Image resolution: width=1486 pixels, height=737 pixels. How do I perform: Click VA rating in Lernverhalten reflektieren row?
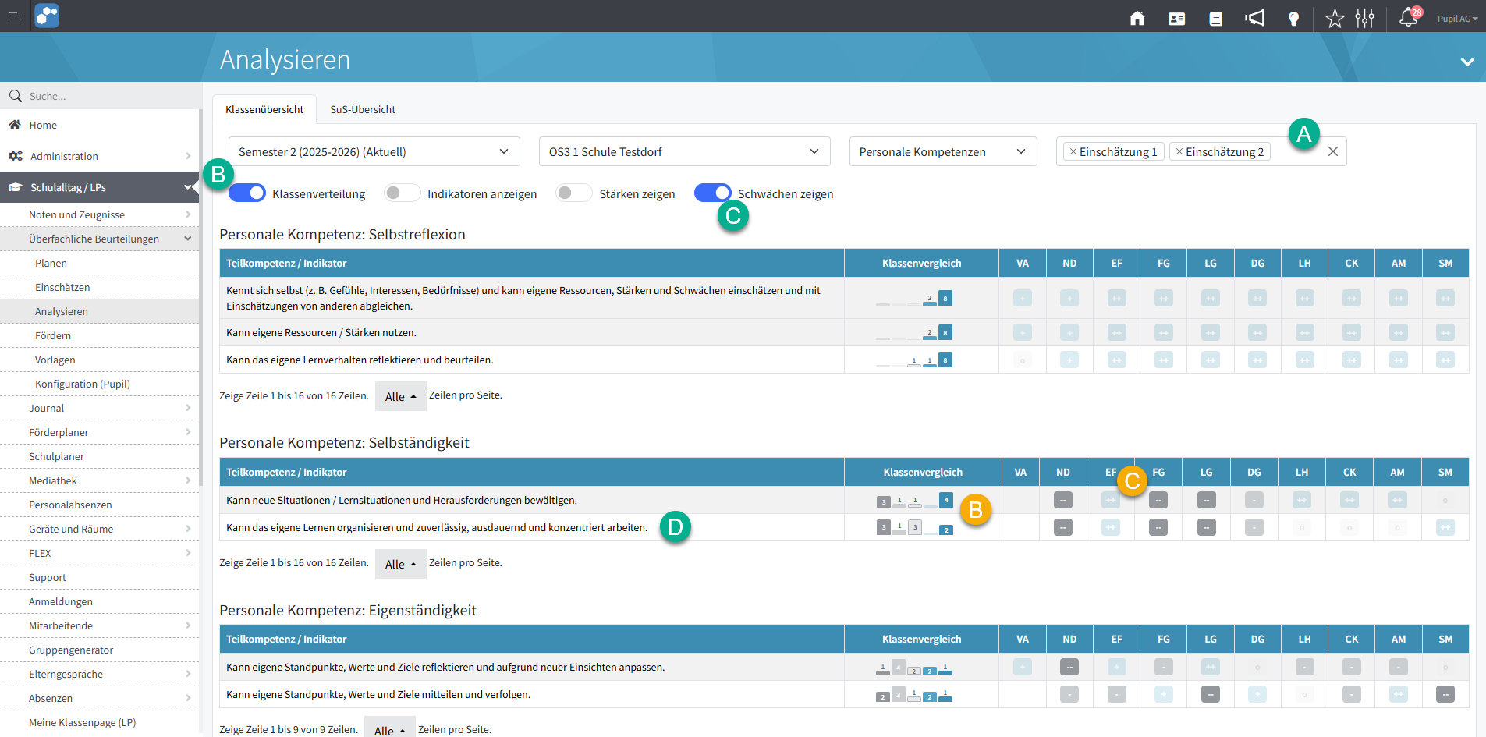click(1023, 360)
